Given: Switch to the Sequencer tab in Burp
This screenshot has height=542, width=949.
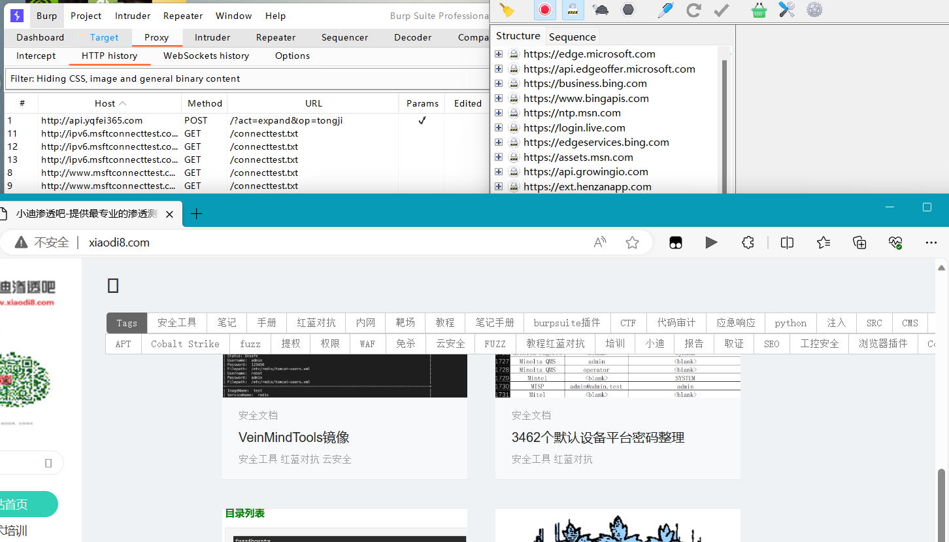Looking at the screenshot, I should pyautogui.click(x=344, y=37).
